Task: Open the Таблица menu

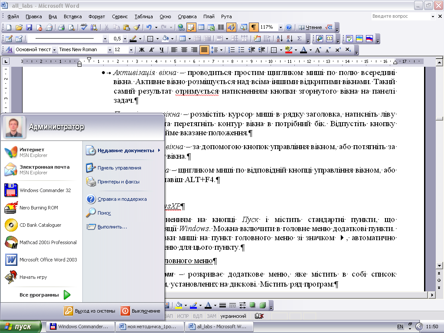Action: [144, 16]
